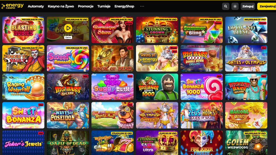Open Kasyno na Żywo section

61,6
